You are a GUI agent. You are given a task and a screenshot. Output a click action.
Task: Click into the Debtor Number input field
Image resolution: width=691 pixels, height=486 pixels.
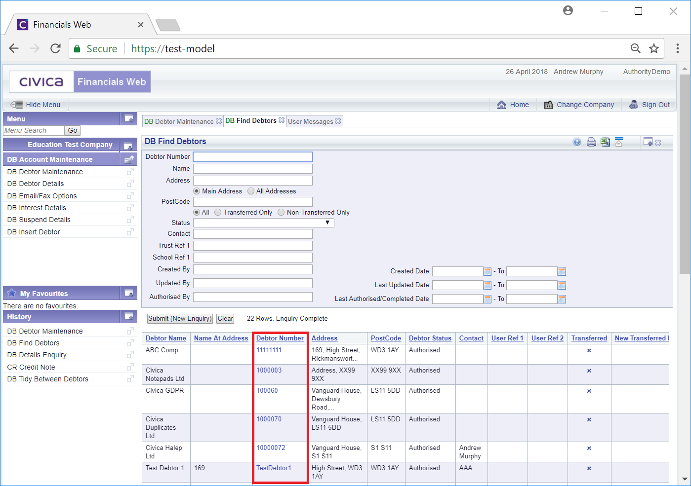253,157
